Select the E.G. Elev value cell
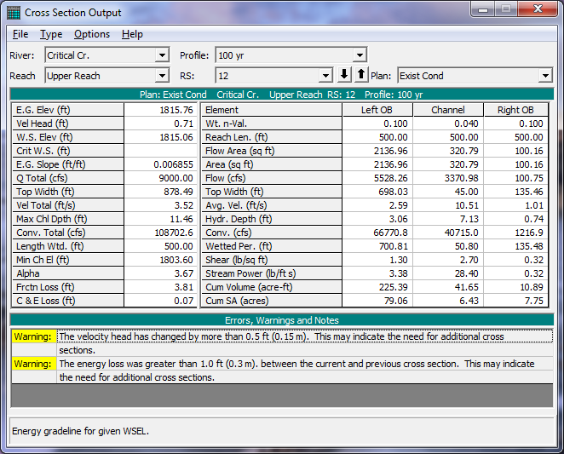Image resolution: width=564 pixels, height=454 pixels. (160, 110)
